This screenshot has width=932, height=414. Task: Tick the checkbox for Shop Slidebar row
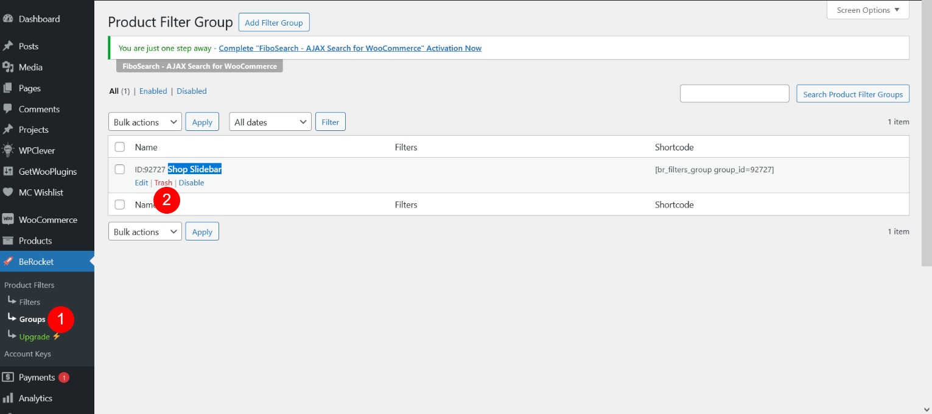click(120, 169)
